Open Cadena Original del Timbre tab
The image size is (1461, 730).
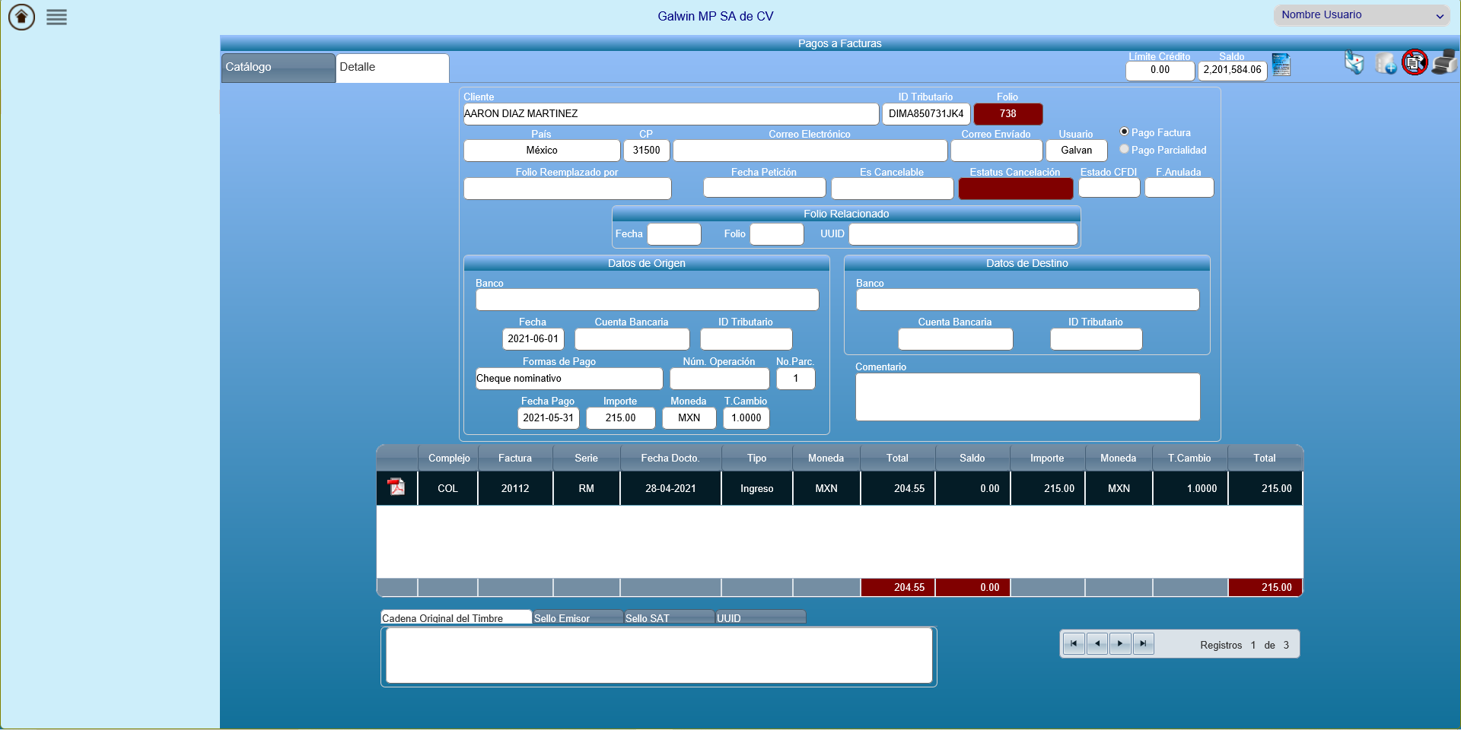pos(456,617)
